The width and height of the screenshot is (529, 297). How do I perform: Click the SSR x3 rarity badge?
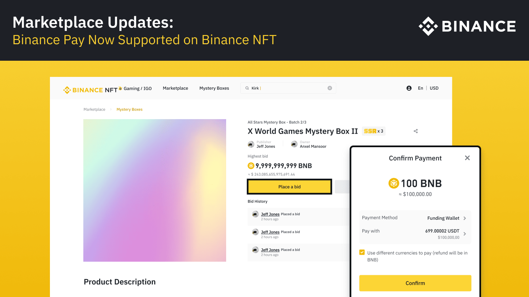[x=374, y=131]
